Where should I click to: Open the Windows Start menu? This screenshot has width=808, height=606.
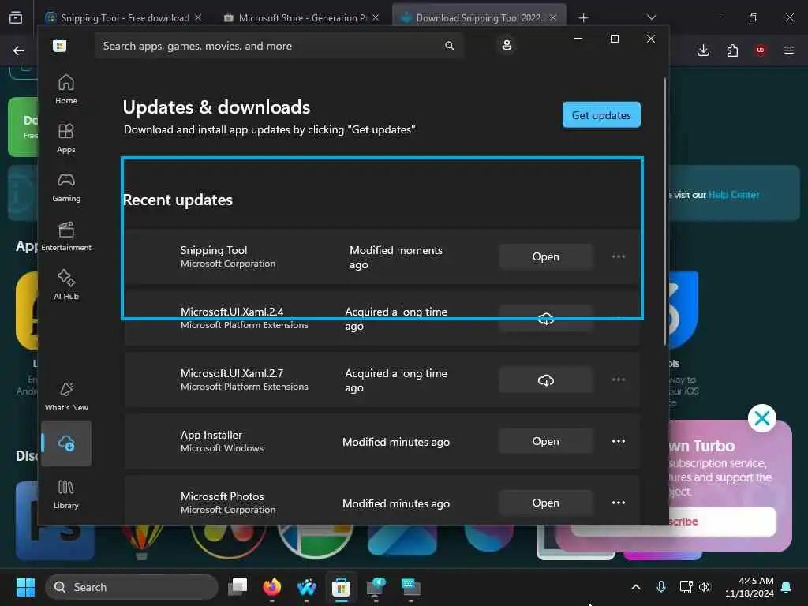25,587
